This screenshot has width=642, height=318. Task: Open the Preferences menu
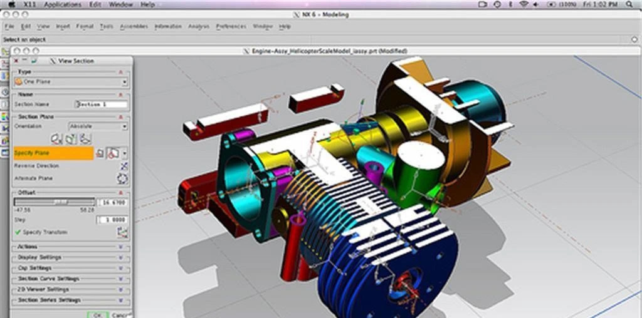pos(231,26)
